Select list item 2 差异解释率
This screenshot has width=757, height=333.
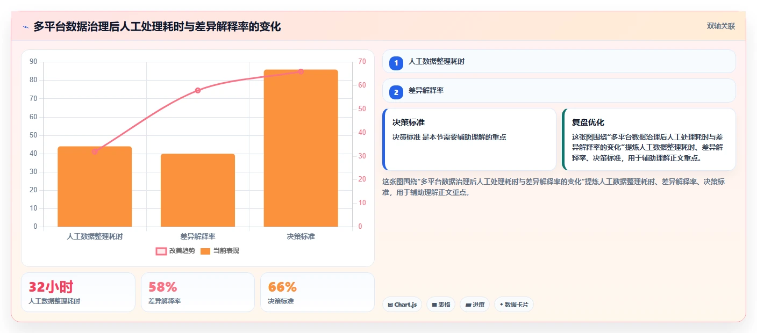559,90
